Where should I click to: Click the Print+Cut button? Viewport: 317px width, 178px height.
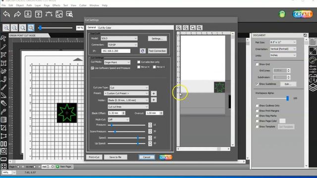click(94, 157)
